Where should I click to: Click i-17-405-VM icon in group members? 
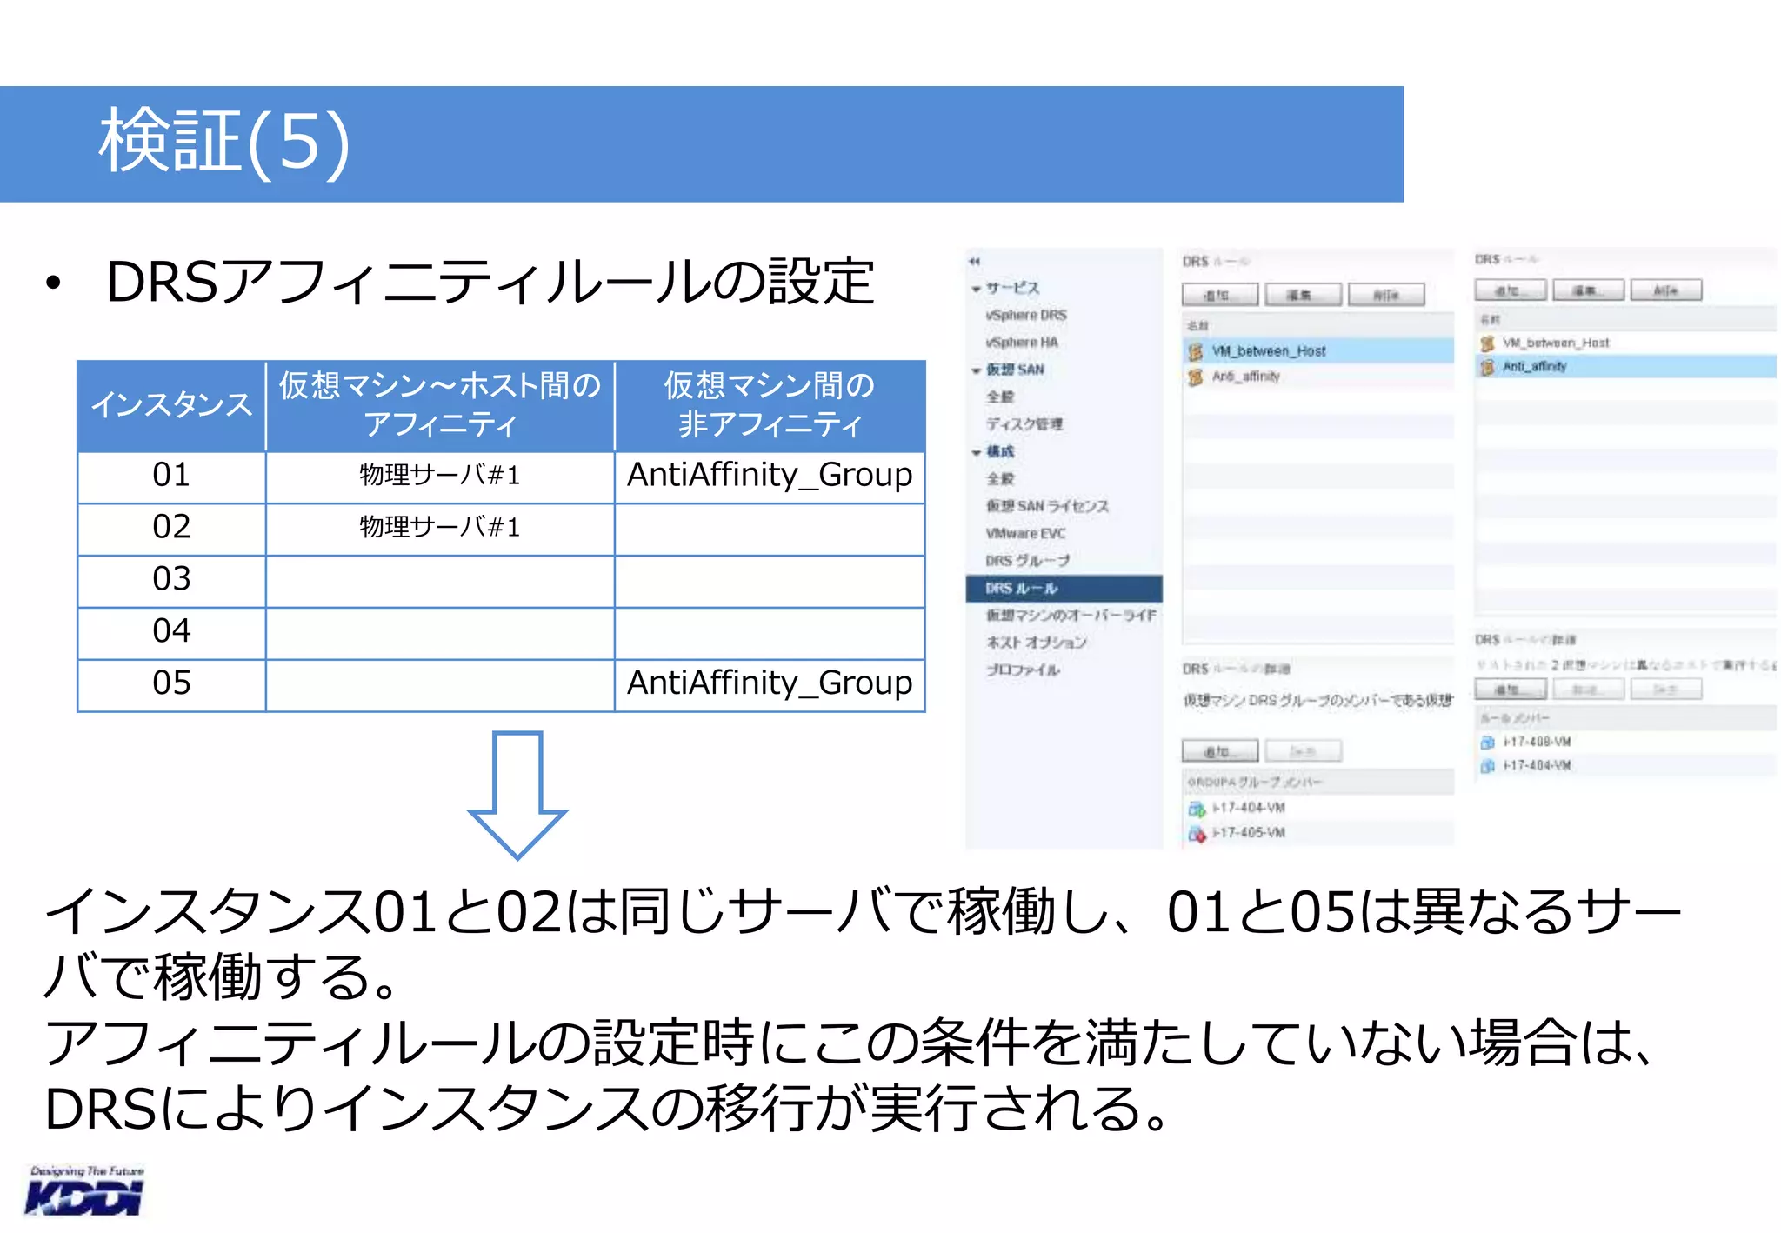(1197, 834)
